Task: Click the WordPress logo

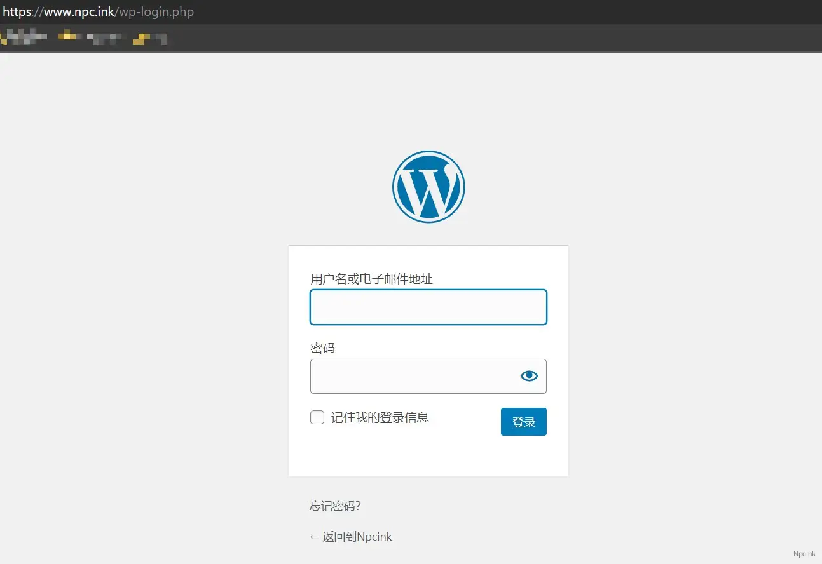Action: (x=428, y=187)
